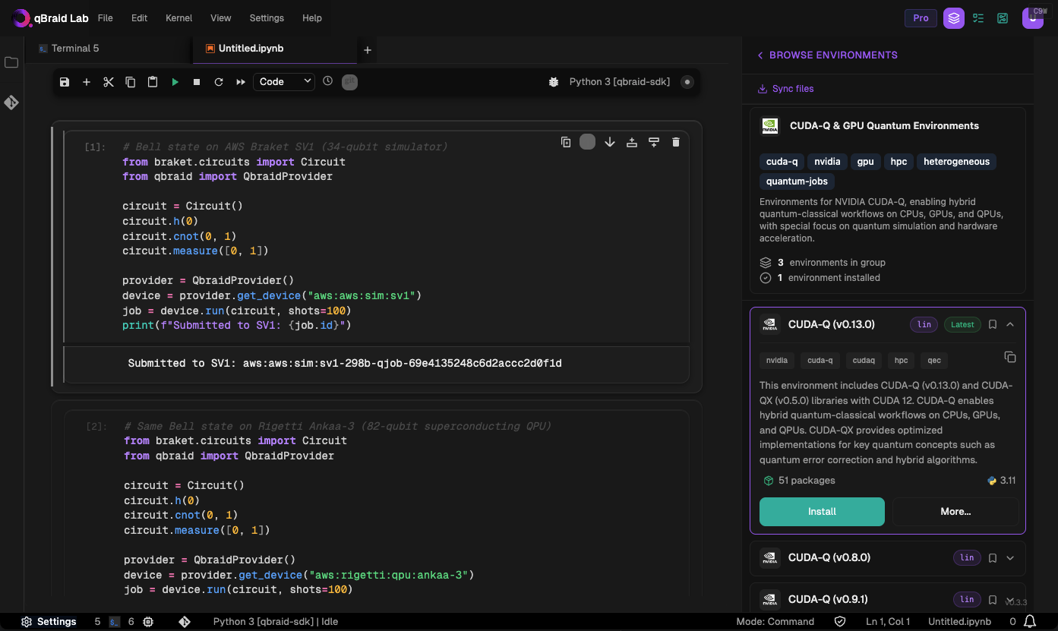Open the Git panel in left sidebar

[x=11, y=103]
